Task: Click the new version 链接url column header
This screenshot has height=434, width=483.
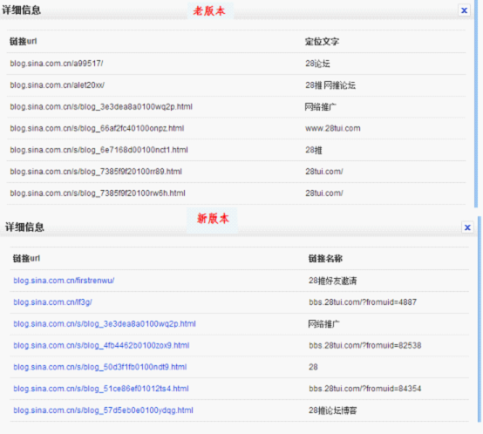Action: coord(26,258)
